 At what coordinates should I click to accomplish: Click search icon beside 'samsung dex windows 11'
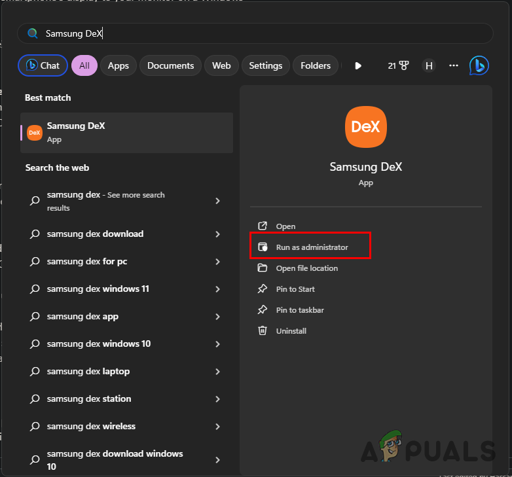coord(35,289)
